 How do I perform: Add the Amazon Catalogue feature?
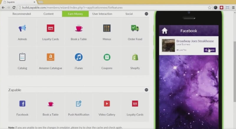(x=50, y=57)
